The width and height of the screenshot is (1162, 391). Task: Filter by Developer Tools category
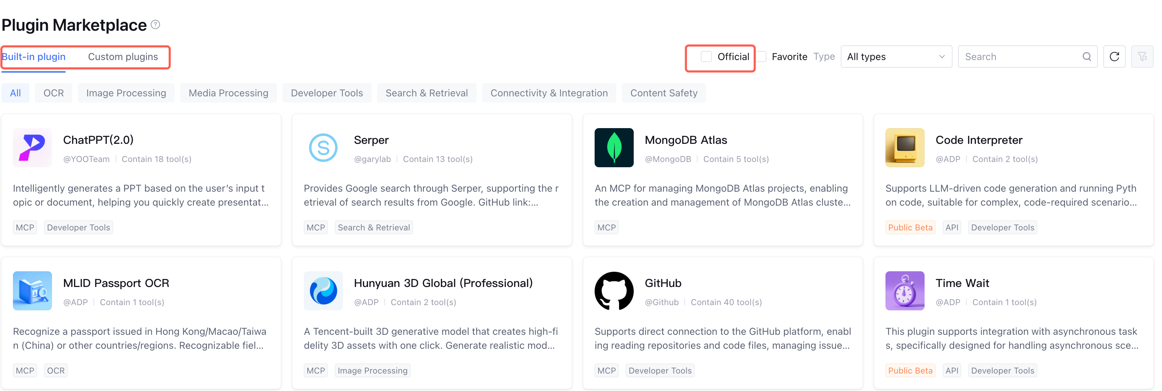pos(326,93)
